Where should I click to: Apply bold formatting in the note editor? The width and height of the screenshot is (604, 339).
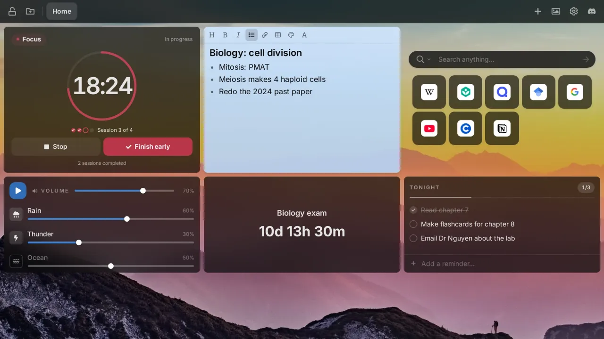point(225,35)
